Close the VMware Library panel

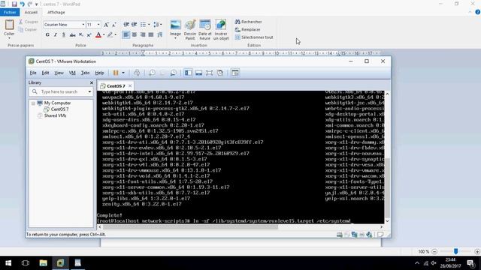(x=92, y=82)
